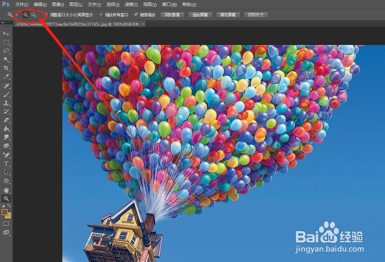Image resolution: width=385 pixels, height=262 pixels.
Task: Select the Polygon shape tool
Action: point(6,181)
